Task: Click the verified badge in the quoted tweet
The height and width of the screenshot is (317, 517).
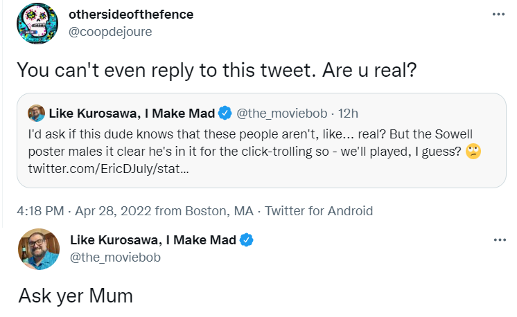Action: 225,113
